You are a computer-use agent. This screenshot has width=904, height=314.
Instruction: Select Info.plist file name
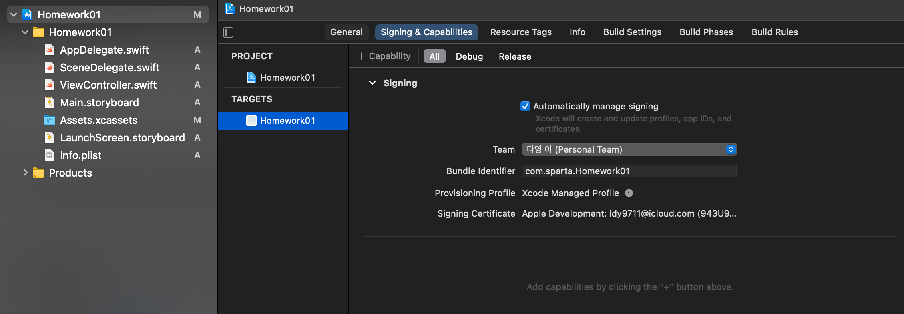point(80,155)
